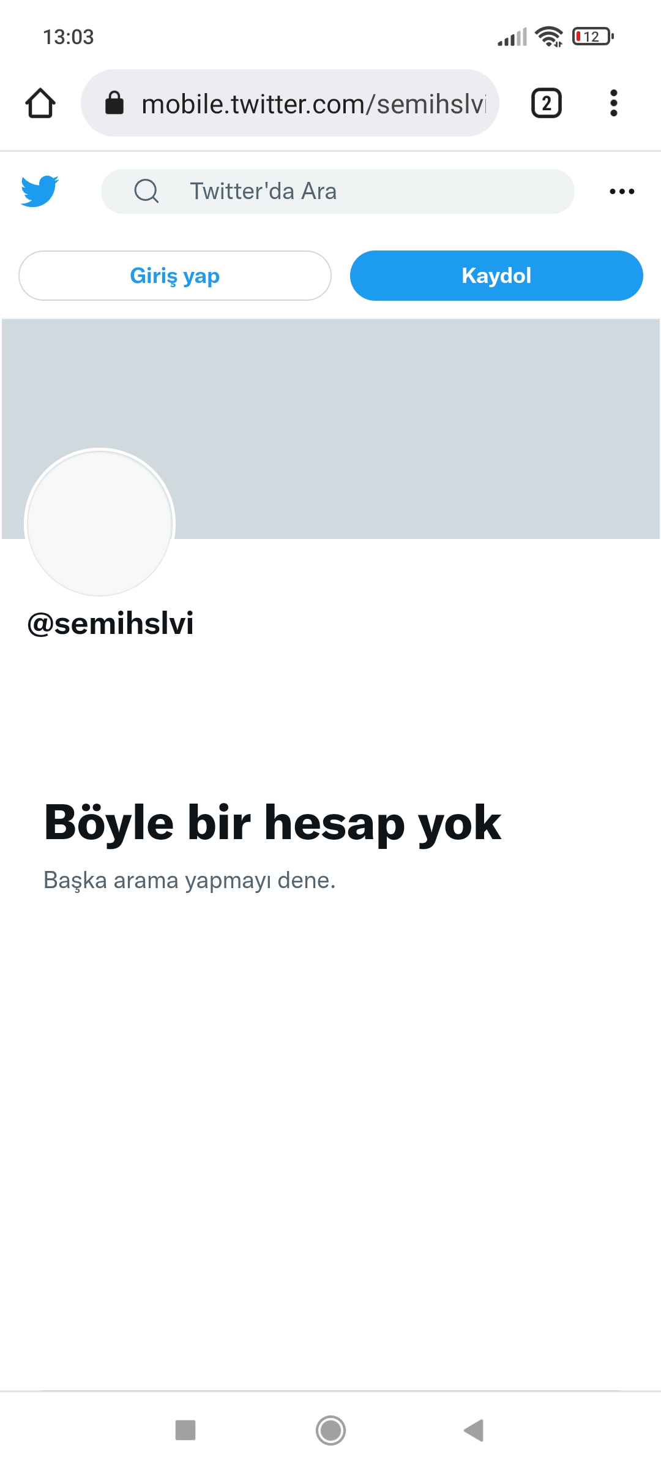Image resolution: width=661 pixels, height=1470 pixels.
Task: Tap the magnifier icon in Twitter search
Action: pos(147,191)
